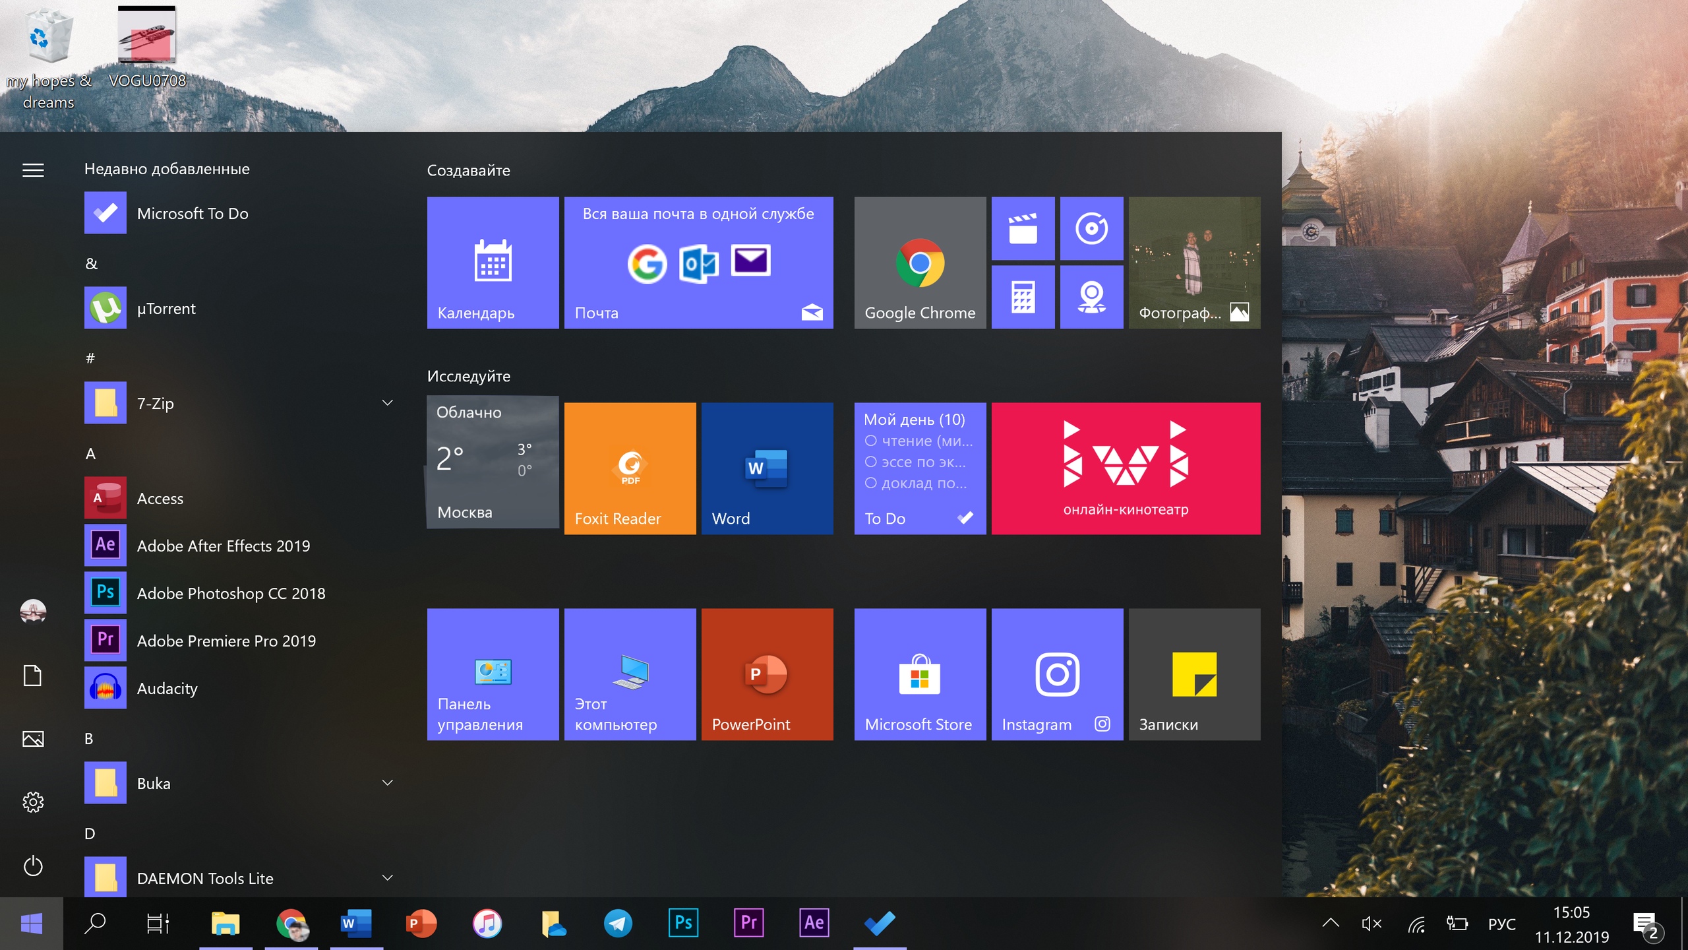Open the ivi online cinema tile
This screenshot has height=950, width=1688.
[1126, 468]
